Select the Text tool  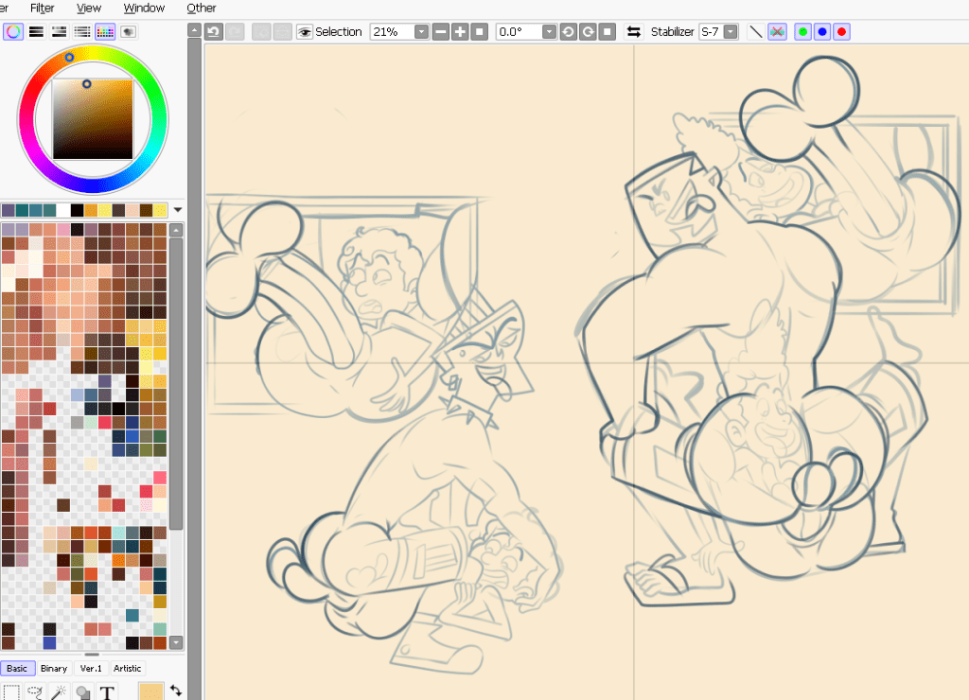pos(107,692)
